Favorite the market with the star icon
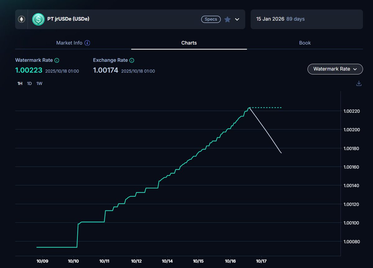This screenshot has height=268, width=373. tap(228, 19)
